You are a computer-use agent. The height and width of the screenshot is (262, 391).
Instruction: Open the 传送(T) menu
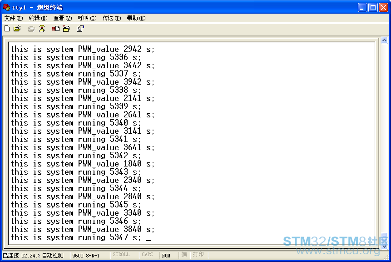[x=111, y=18]
